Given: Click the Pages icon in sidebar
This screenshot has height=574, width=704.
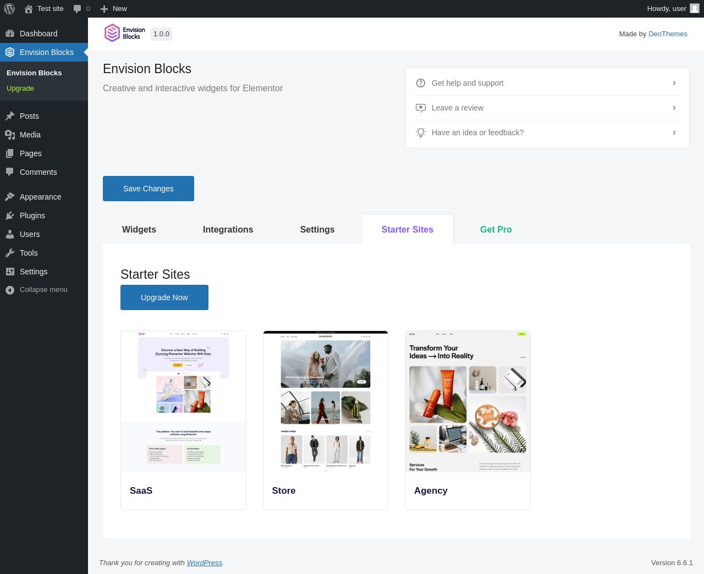Looking at the screenshot, I should tap(10, 153).
